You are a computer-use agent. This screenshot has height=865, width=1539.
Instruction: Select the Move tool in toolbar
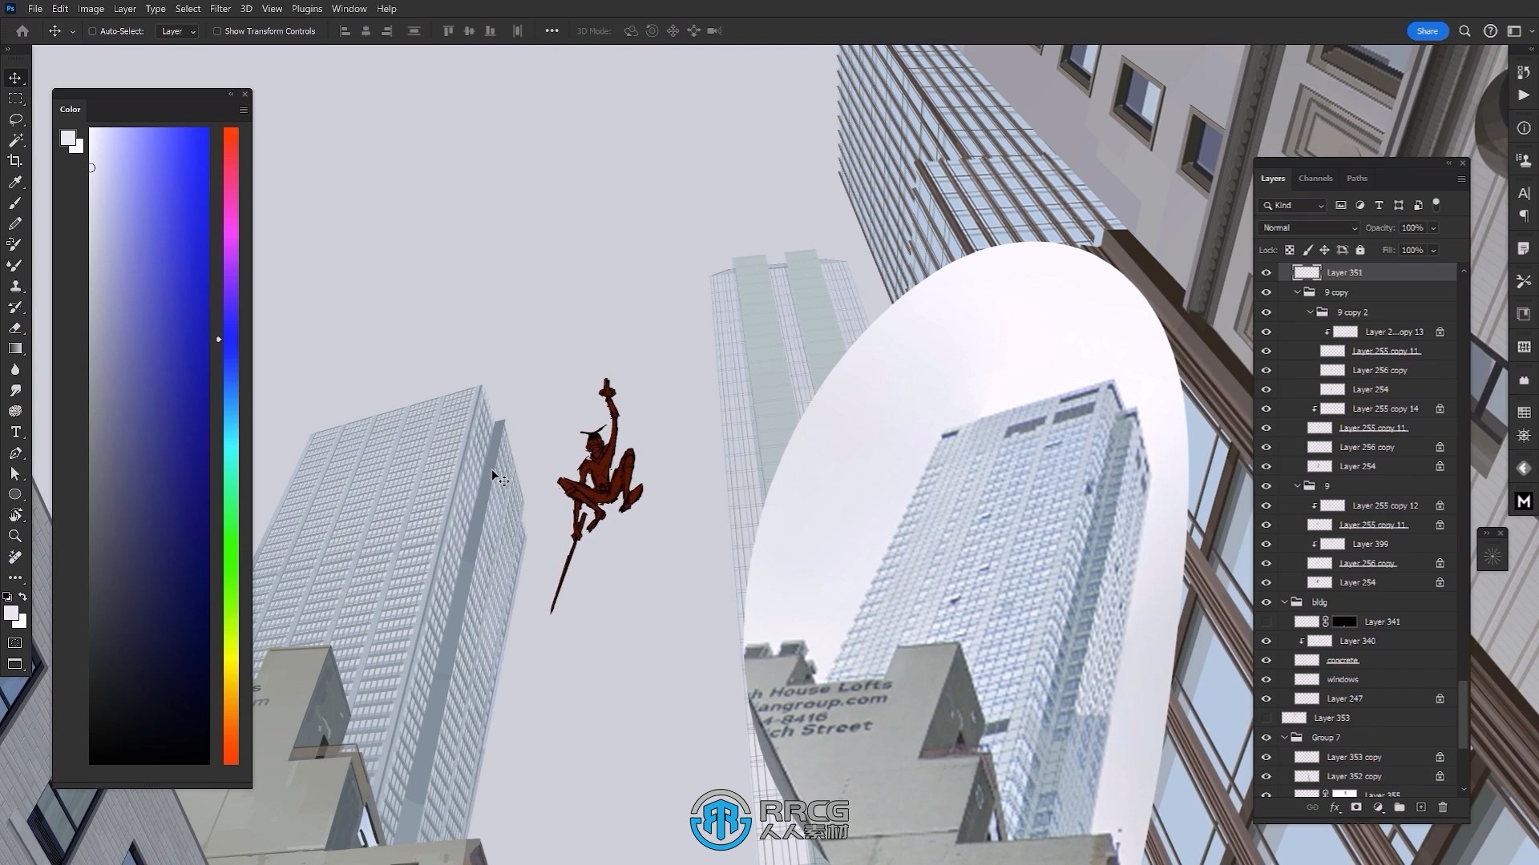[x=15, y=78]
